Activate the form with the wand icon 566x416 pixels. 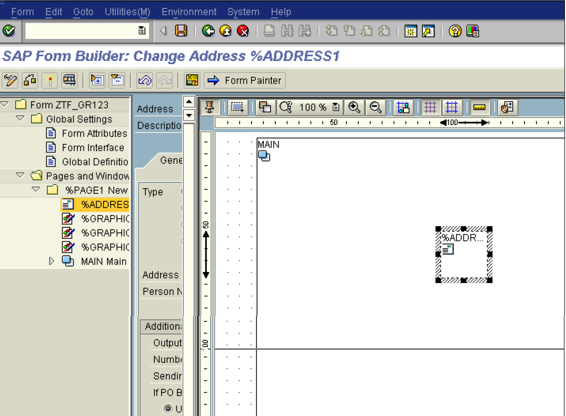[x=50, y=80]
